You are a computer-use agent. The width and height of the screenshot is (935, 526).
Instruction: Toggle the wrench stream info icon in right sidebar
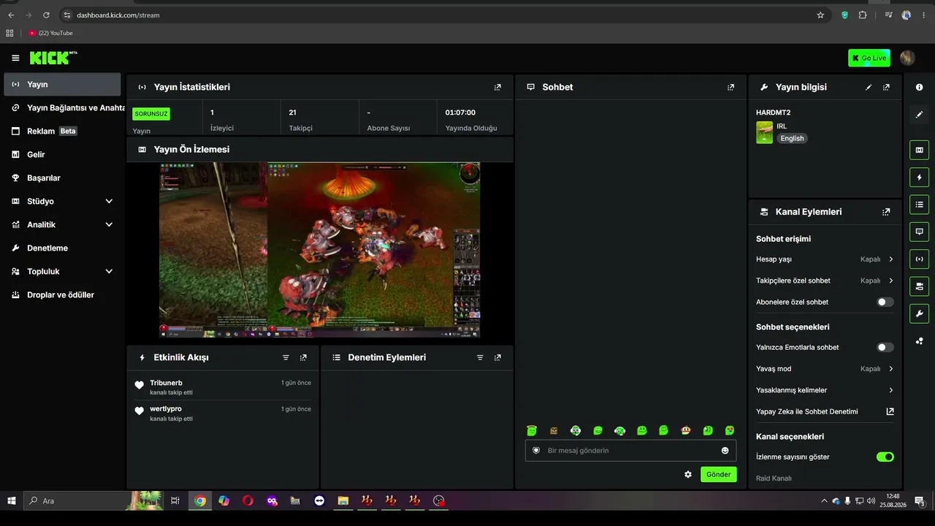pyautogui.click(x=919, y=313)
